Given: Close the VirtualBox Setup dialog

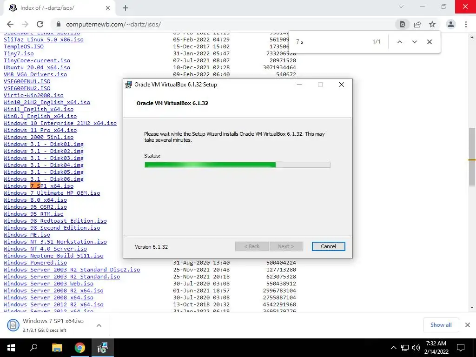Looking at the screenshot, I should tap(342, 85).
